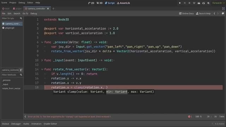Open Debugger bottom panel
226x127 pixels.
[x=16, y=124]
